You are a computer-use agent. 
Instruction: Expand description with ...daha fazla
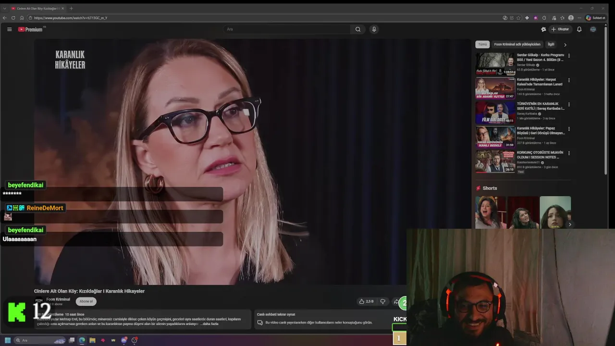point(209,324)
